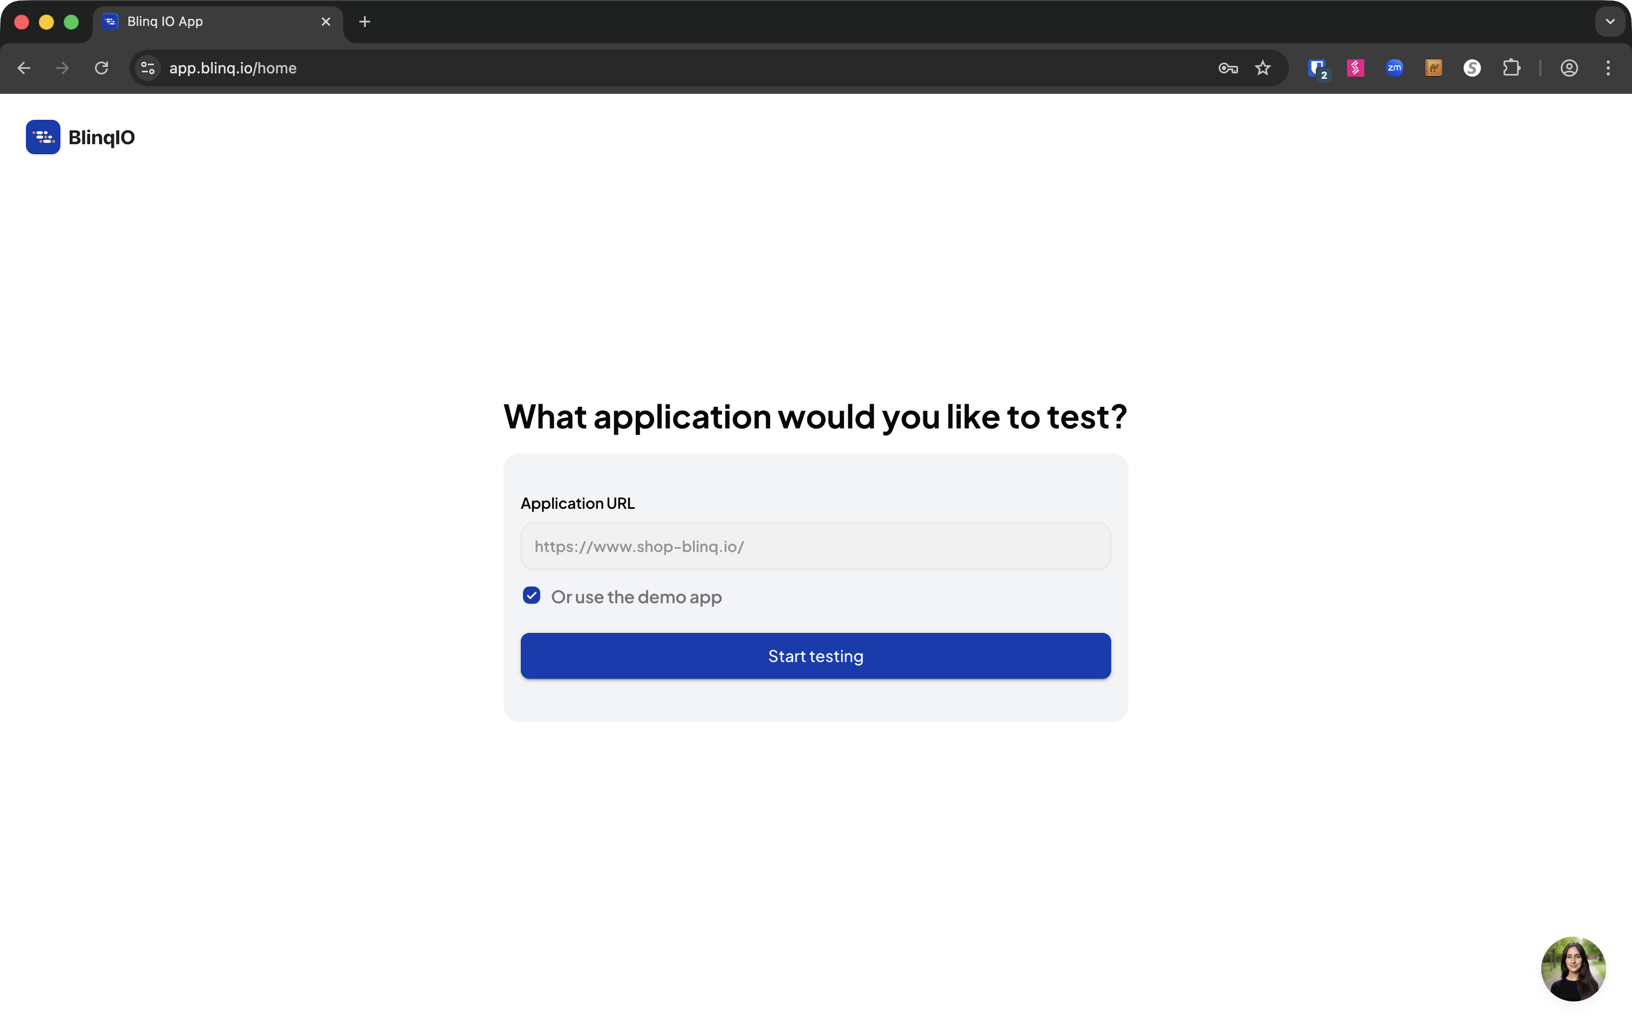1632x1023 pixels.
Task: Open the saved passwords key icon
Action: 1227,69
